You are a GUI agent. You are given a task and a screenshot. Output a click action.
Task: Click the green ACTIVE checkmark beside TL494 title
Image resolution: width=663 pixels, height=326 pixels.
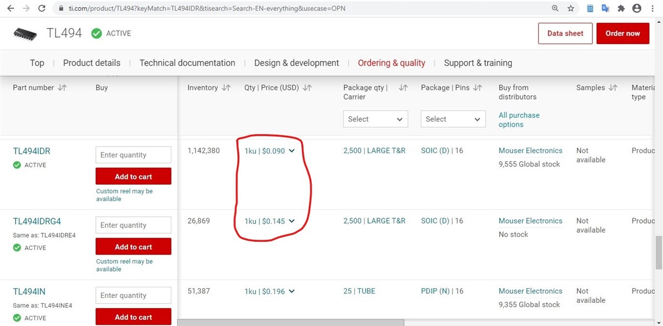click(x=96, y=33)
